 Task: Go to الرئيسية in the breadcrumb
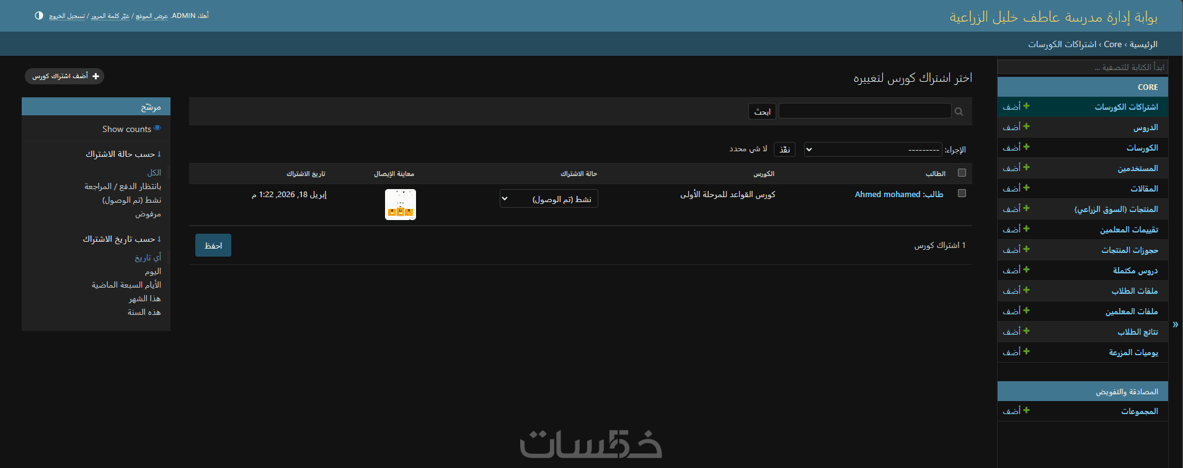coord(1143,44)
